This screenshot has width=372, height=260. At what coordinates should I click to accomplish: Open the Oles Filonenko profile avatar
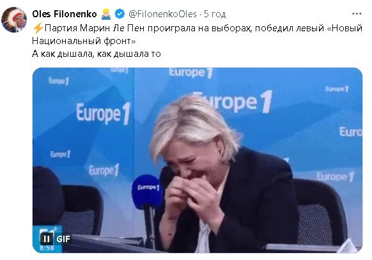click(x=14, y=19)
